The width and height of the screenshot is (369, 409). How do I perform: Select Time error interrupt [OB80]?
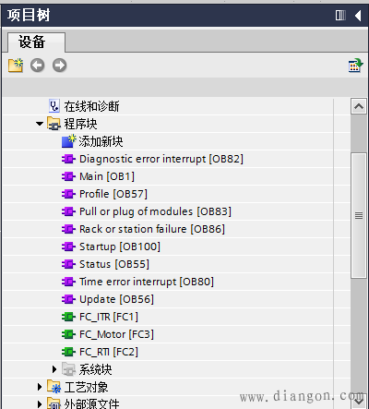(147, 282)
